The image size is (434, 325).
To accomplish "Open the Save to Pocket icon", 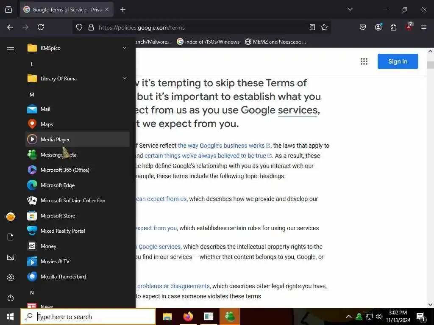I will [363, 27].
